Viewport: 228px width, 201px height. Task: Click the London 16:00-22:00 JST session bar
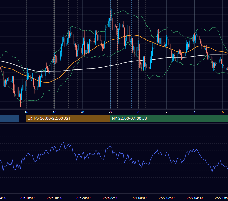68,118
